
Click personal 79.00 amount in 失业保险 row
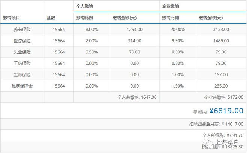[x=135, y=52]
